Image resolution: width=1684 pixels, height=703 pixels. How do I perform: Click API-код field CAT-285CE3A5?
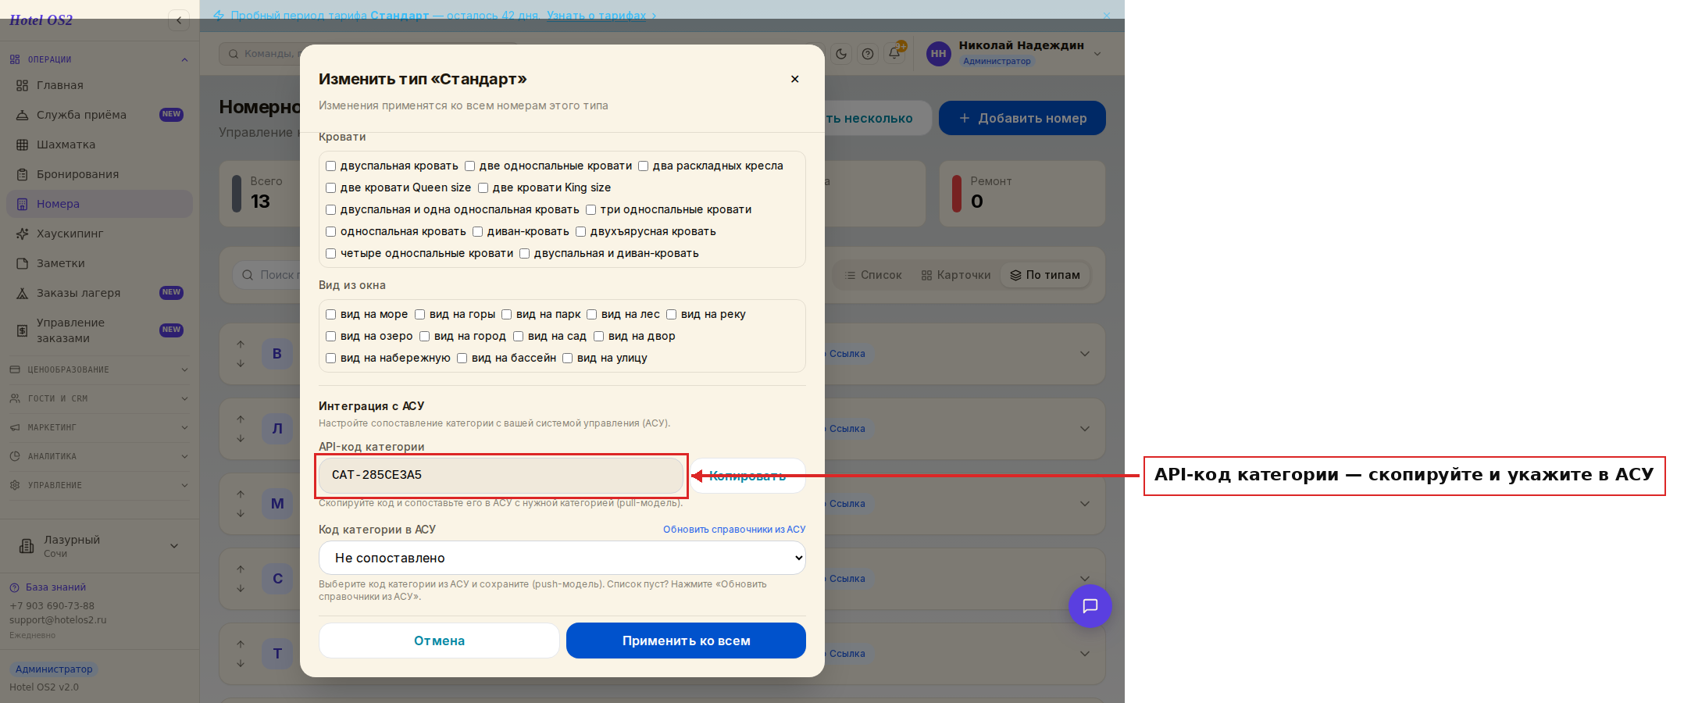[501, 475]
